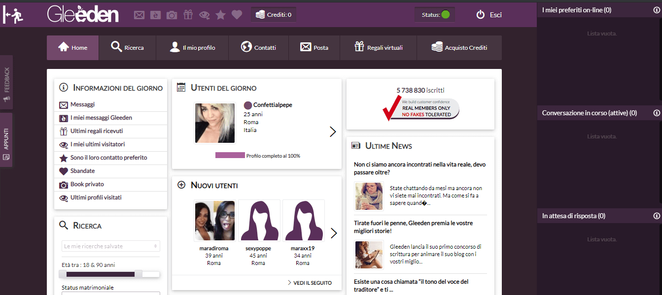The width and height of the screenshot is (662, 295).
Task: Open the Le mie ricerche salvate dropdown
Action: point(110,246)
